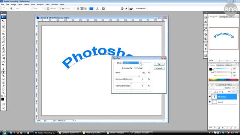Open Paragraph panel icon in dock
The height and width of the screenshot is (135, 240).
pyautogui.click(x=205, y=49)
